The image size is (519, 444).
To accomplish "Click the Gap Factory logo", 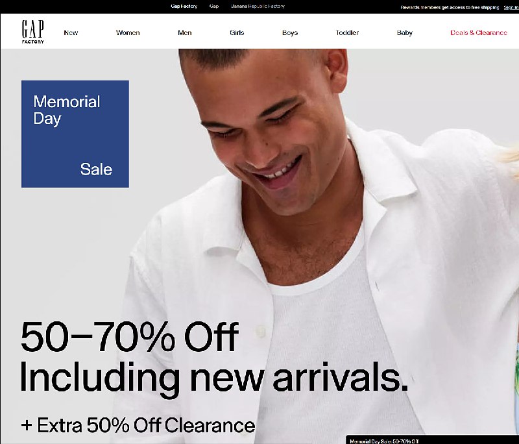I will 33,32.
